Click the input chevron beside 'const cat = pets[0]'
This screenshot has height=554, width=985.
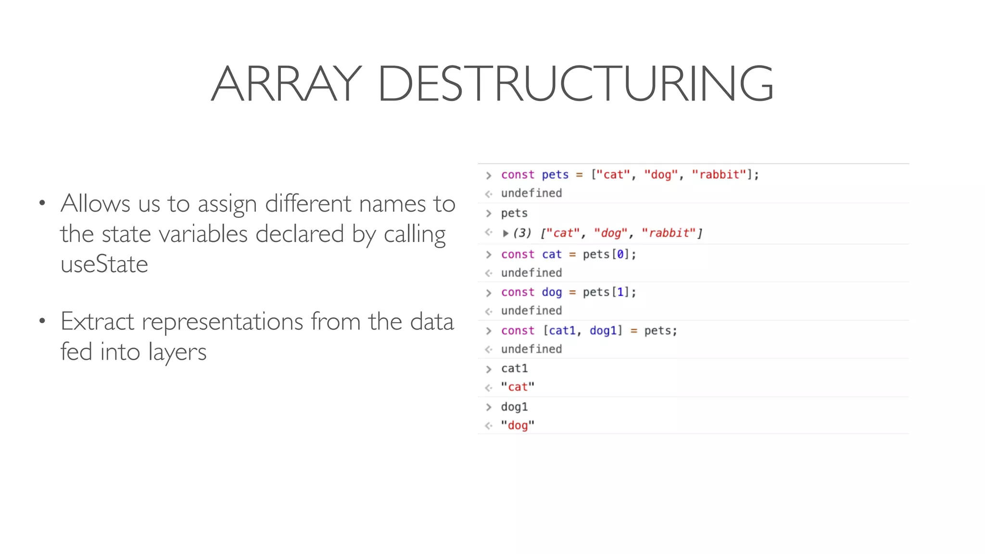489,254
